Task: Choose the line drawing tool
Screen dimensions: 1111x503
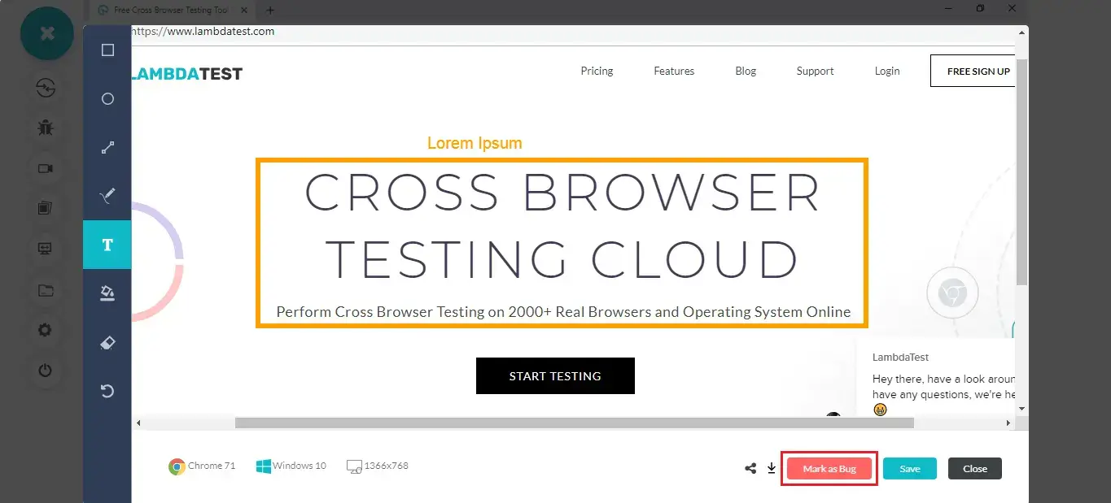Action: pyautogui.click(x=107, y=148)
